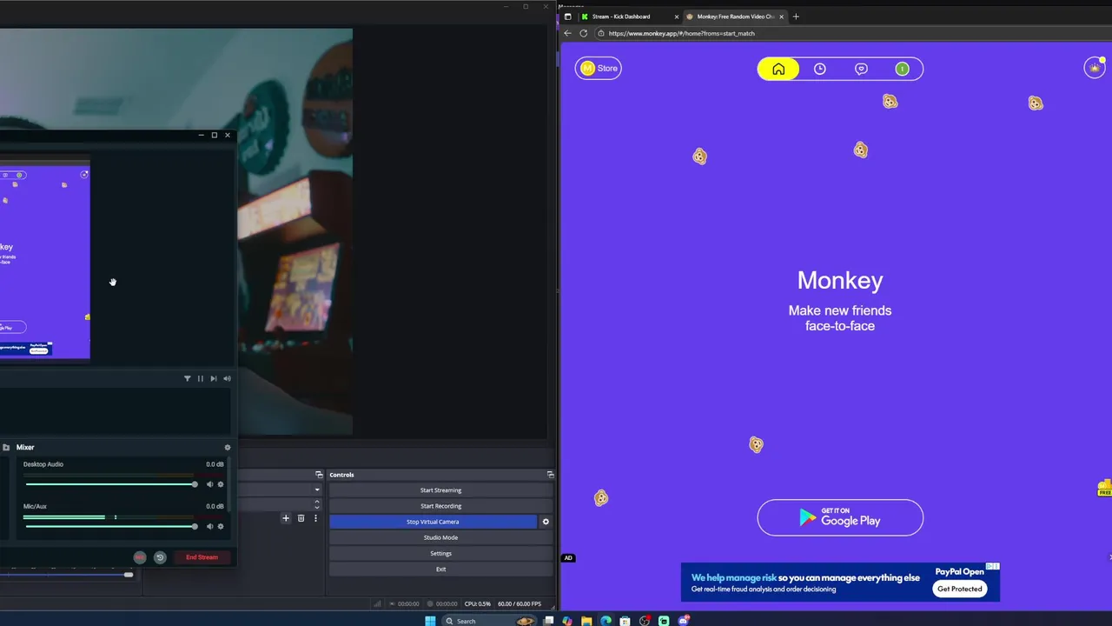Screen dimensions: 1112x626
Task: Click the 60.00 / 60.00 FPS status text
Action: 520,603
